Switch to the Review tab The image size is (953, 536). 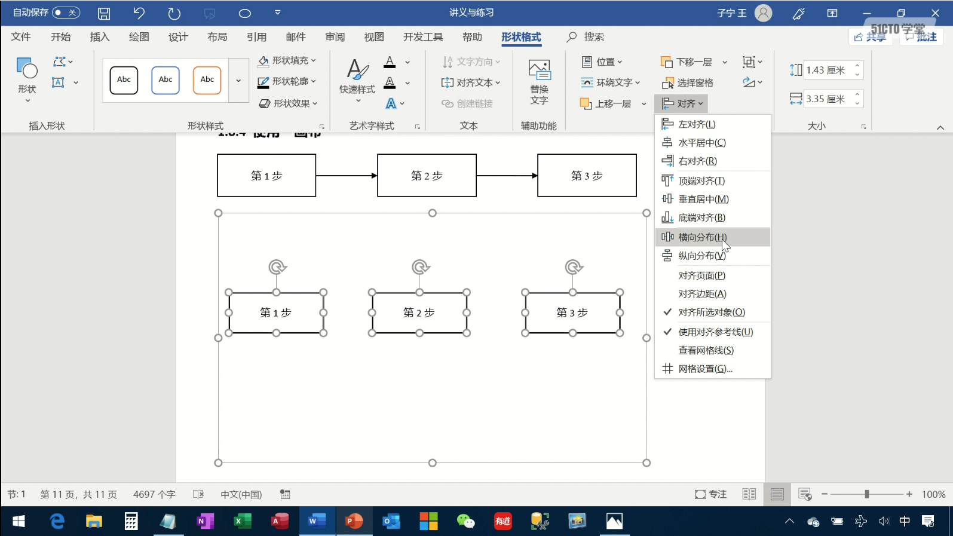coord(335,37)
